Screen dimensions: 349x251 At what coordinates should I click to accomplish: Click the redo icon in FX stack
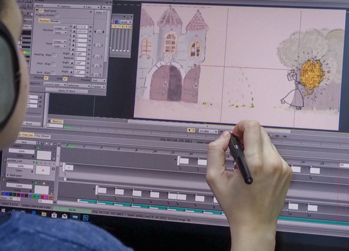[x=109, y=8]
